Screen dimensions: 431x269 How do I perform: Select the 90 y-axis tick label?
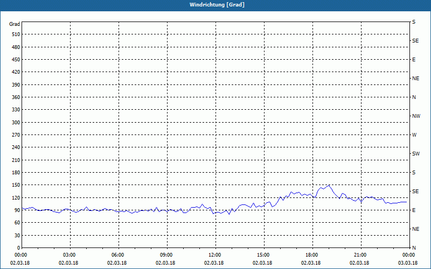17,210
